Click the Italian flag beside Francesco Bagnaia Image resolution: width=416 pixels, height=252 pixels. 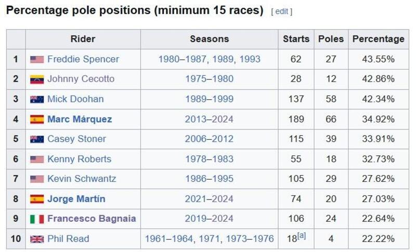[x=37, y=219]
